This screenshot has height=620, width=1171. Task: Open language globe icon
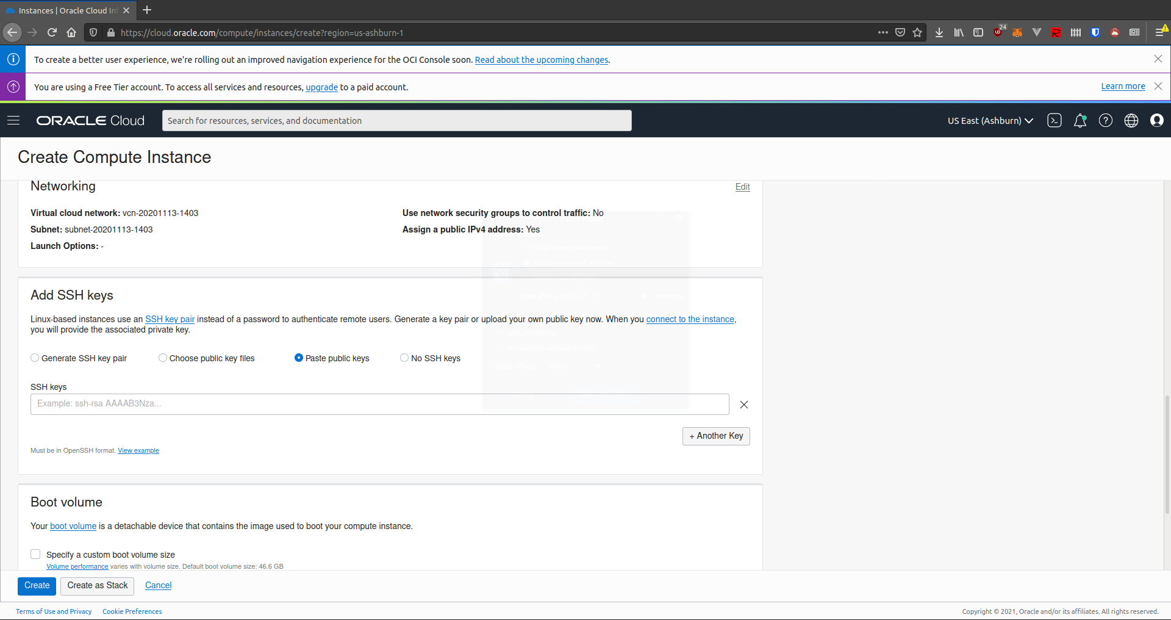point(1131,120)
